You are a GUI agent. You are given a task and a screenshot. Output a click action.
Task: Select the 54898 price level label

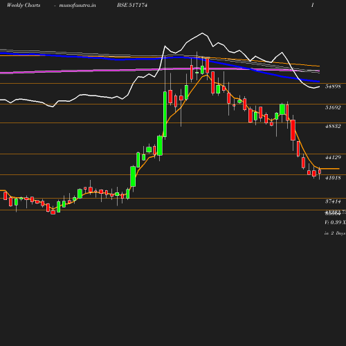click(333, 86)
